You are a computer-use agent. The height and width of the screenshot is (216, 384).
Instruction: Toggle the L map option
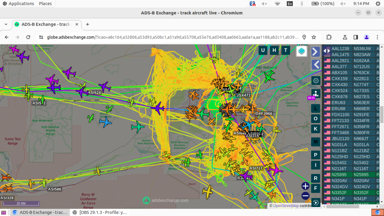click(x=315, y=108)
